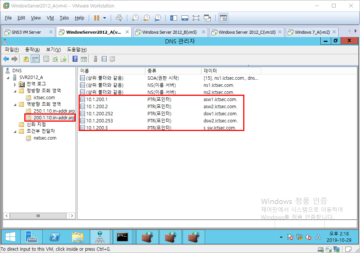Open the 보기(V) menu in DNS Manager
The height and width of the screenshot is (253, 360).
coord(53,50)
